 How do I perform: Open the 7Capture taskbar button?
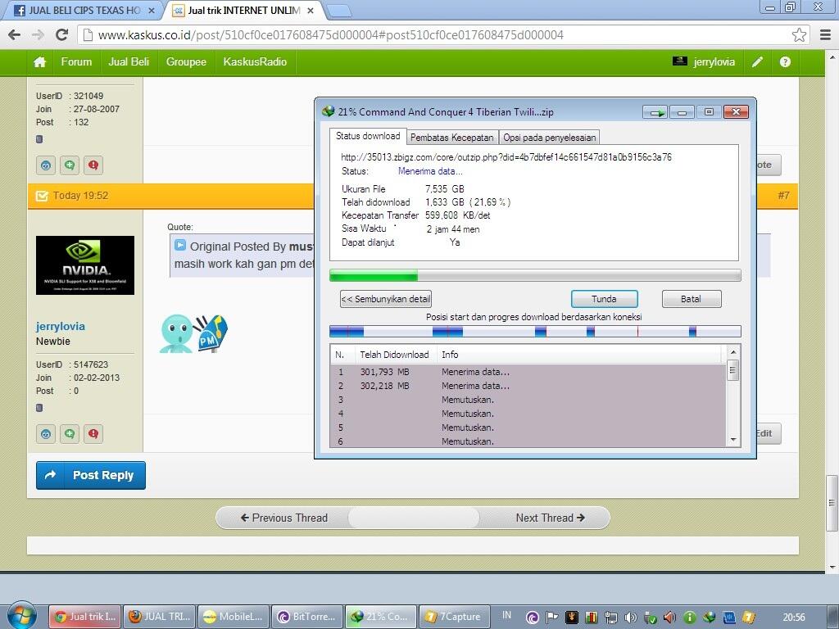(x=454, y=617)
